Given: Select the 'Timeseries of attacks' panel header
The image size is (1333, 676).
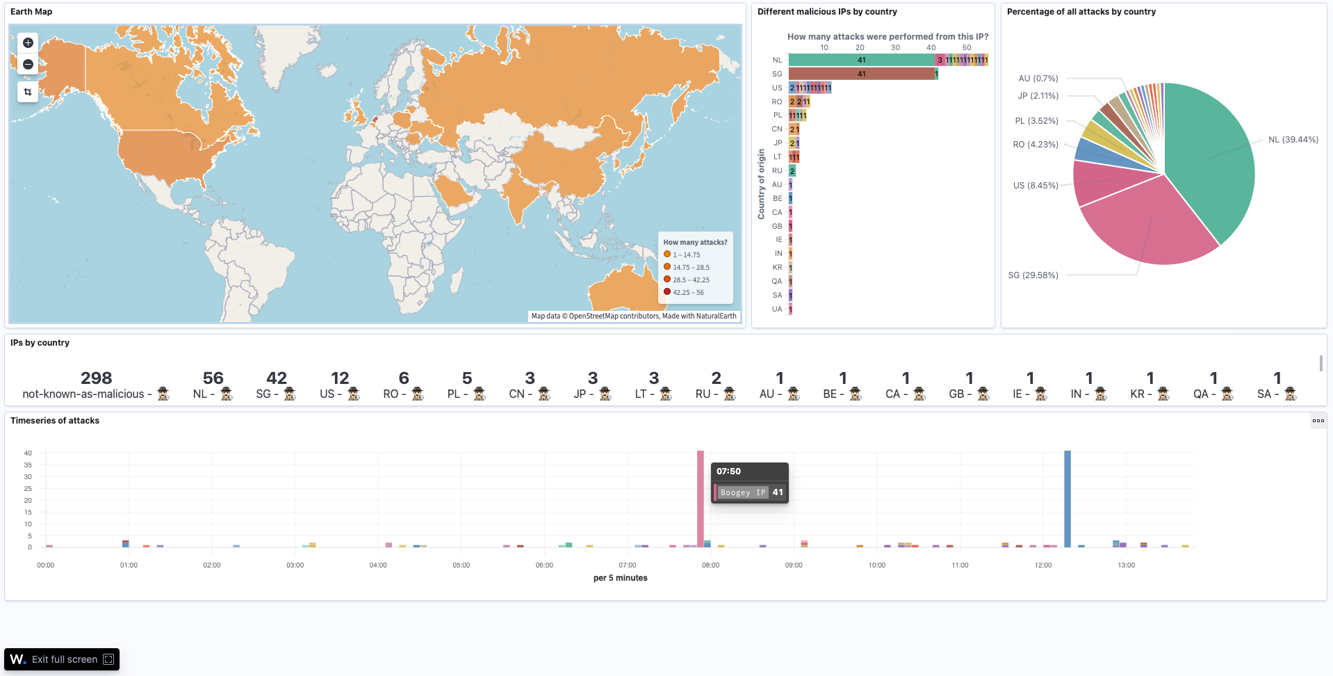Looking at the screenshot, I should [56, 420].
